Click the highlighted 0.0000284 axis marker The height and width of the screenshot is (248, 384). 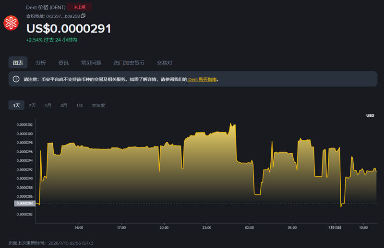(x=25, y=203)
